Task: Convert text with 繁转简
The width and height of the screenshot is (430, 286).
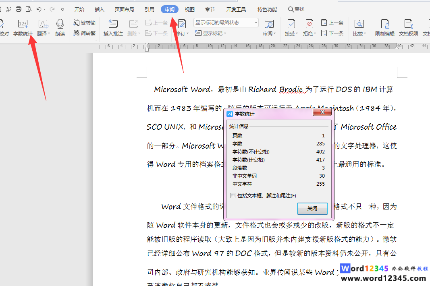Action: pos(85,23)
